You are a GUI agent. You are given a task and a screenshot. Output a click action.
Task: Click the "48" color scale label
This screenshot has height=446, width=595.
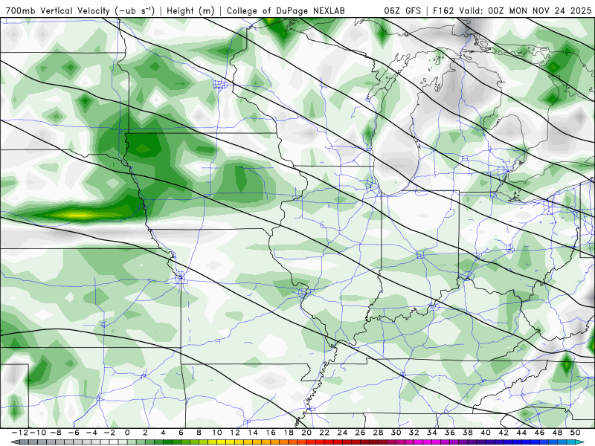[557, 433]
